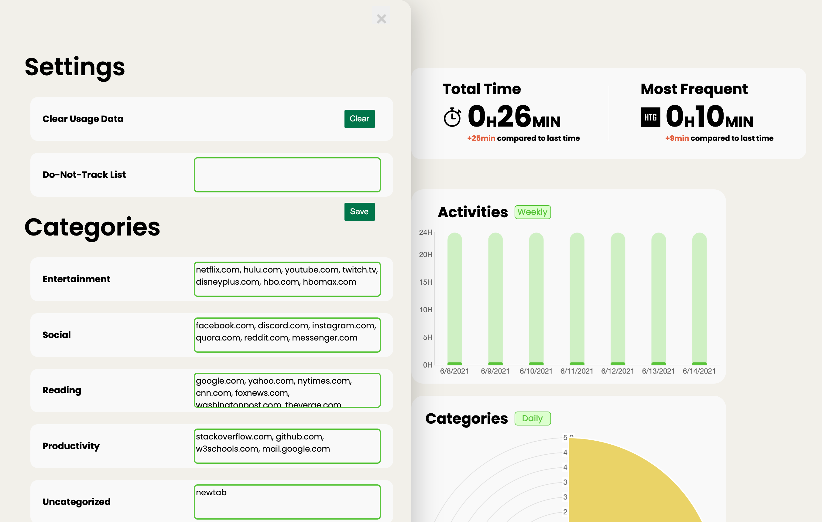The image size is (822, 522).
Task: Select the 6/14/2021 activity bar
Action: tap(699, 299)
